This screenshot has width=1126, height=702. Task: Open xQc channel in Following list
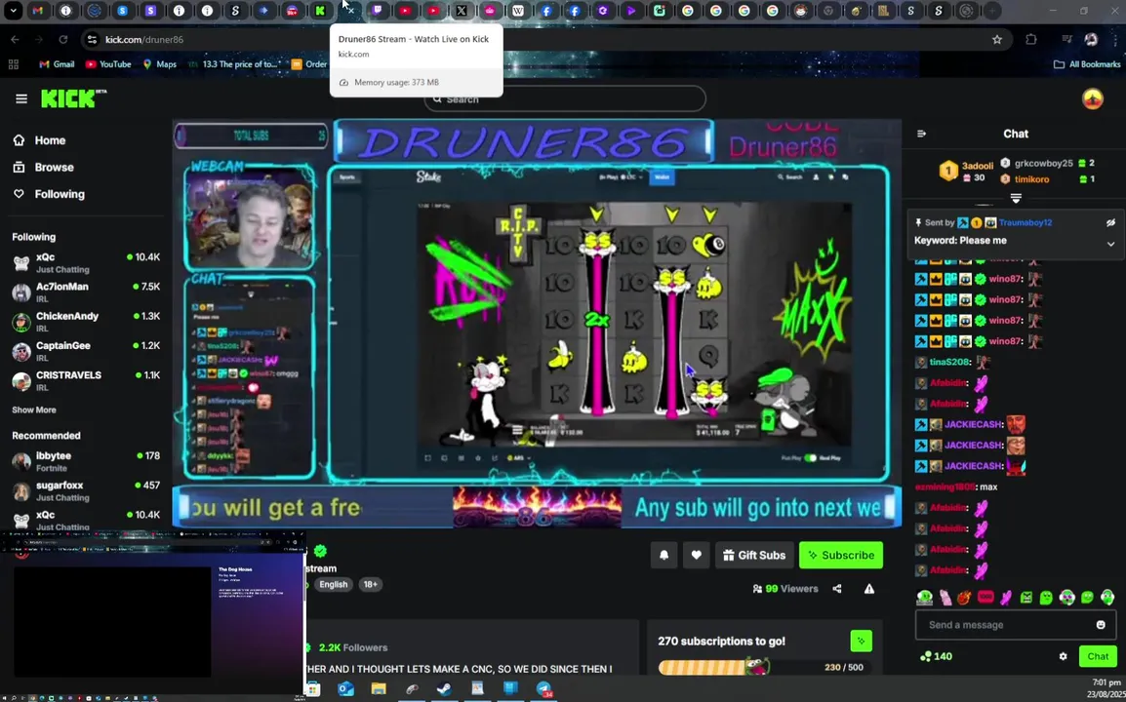[86, 262]
